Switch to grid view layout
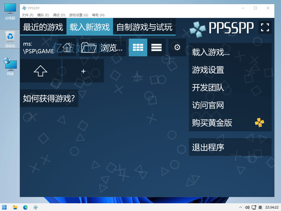Viewport: 281px width, 211px height. [x=138, y=47]
